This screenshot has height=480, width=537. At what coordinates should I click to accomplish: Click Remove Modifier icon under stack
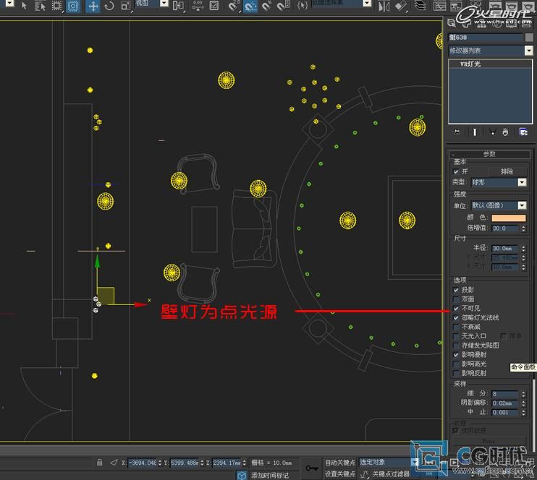tap(505, 132)
